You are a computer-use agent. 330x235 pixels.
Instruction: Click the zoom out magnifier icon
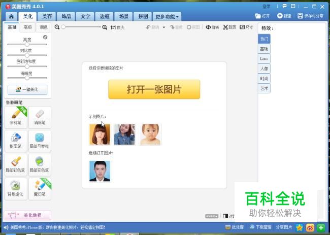coord(57,27)
